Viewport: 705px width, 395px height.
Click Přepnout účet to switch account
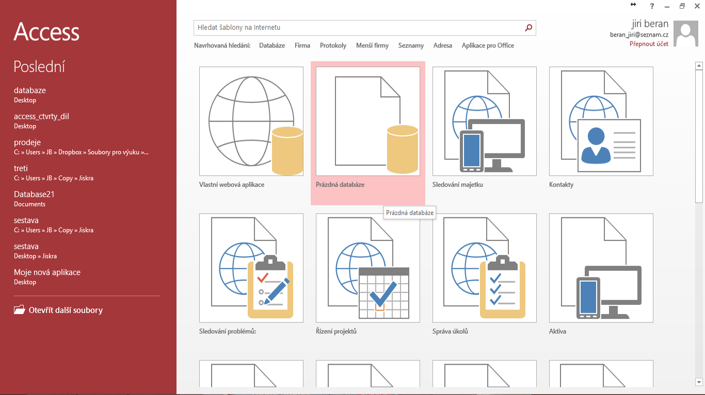(x=649, y=44)
